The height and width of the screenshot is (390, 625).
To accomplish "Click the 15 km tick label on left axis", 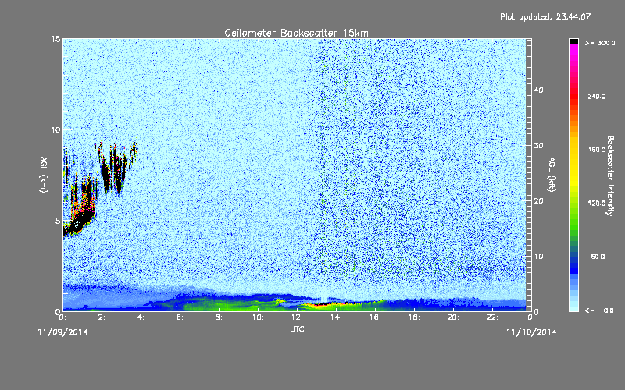I will click(x=55, y=39).
